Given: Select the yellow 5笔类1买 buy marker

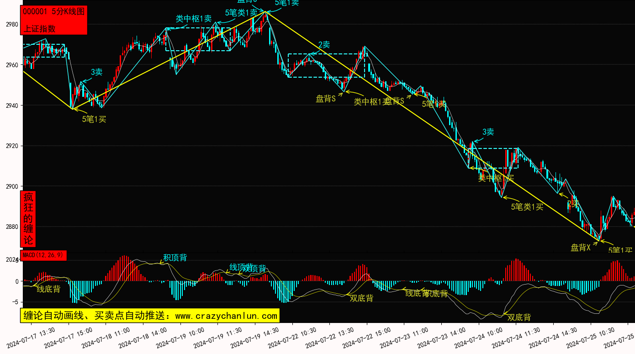Looking at the screenshot, I should [x=527, y=207].
